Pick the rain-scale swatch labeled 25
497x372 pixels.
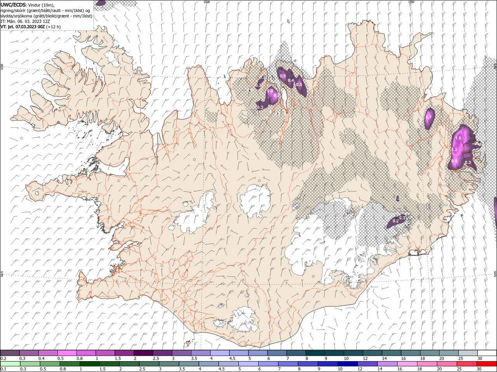(467, 363)
